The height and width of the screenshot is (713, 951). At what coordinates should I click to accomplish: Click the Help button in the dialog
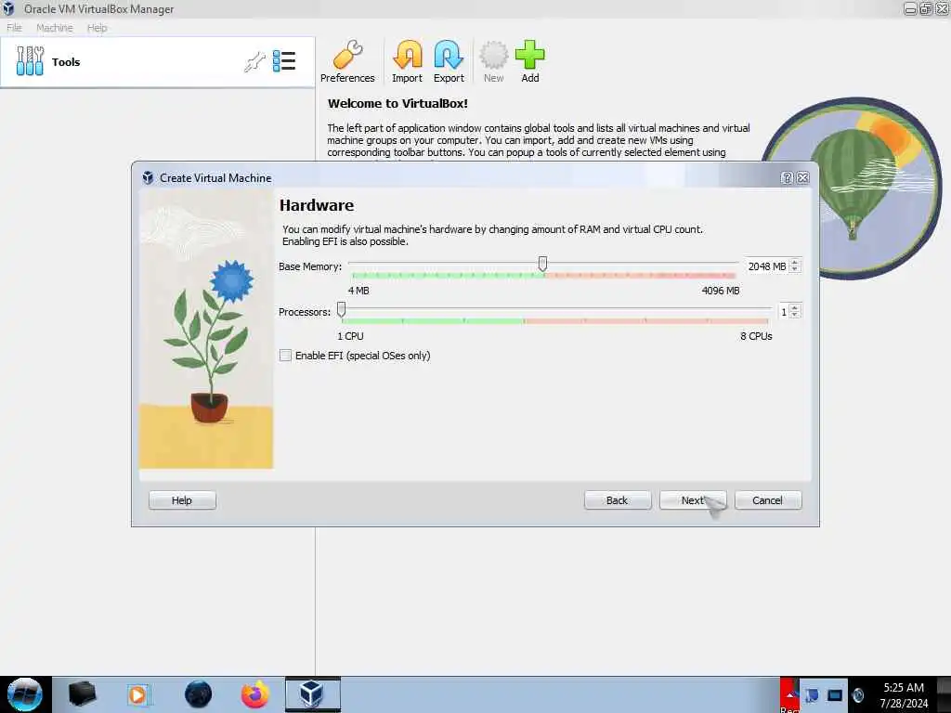(x=182, y=500)
